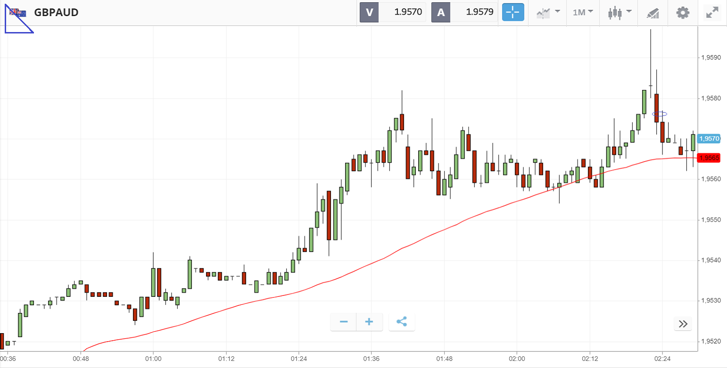Share the chart via share icon
The height and width of the screenshot is (368, 727).
(402, 322)
